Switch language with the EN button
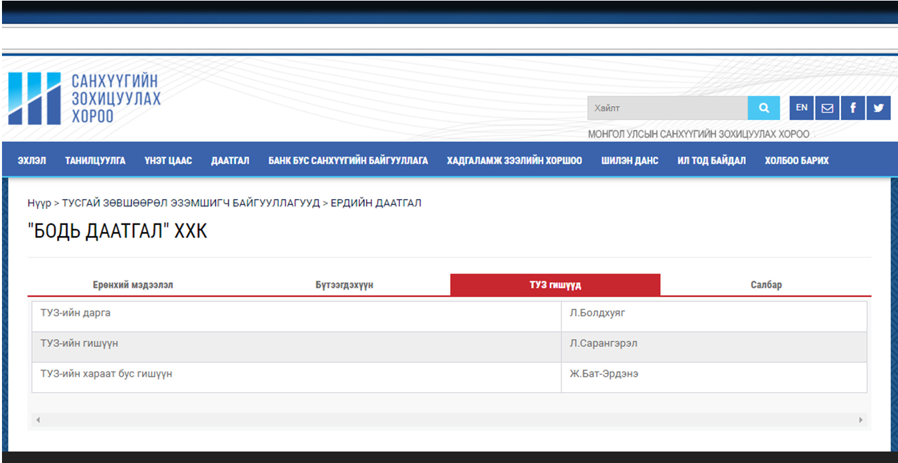The width and height of the screenshot is (898, 463). 802,108
